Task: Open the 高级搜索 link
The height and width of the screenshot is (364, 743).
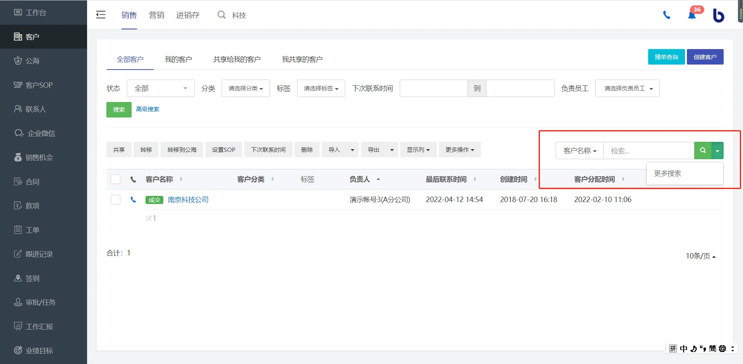Action: 147,109
